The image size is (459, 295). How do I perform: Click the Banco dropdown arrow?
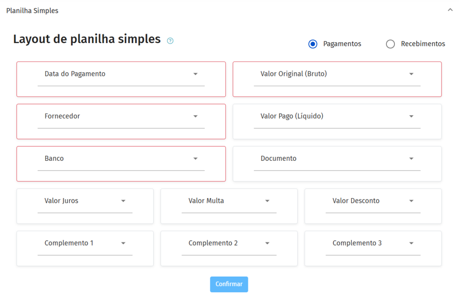(x=195, y=159)
